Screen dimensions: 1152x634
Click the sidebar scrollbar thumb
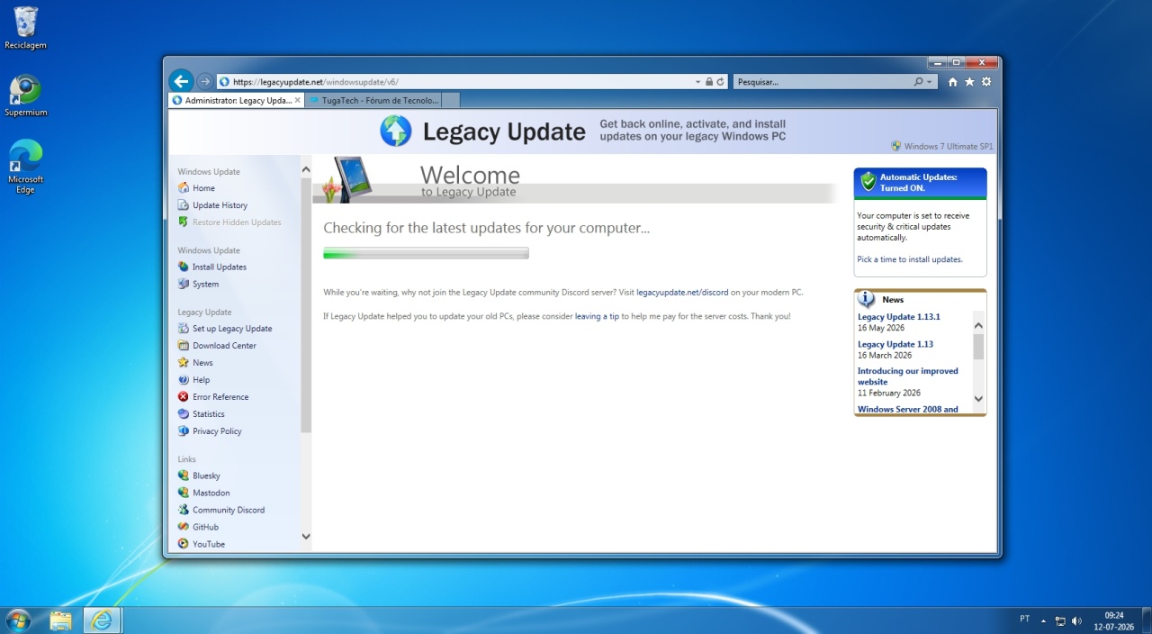pyautogui.click(x=306, y=306)
